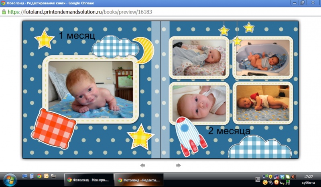Click the baby in bathtub photo
Screen dimensions: 321x187
pos(262,58)
